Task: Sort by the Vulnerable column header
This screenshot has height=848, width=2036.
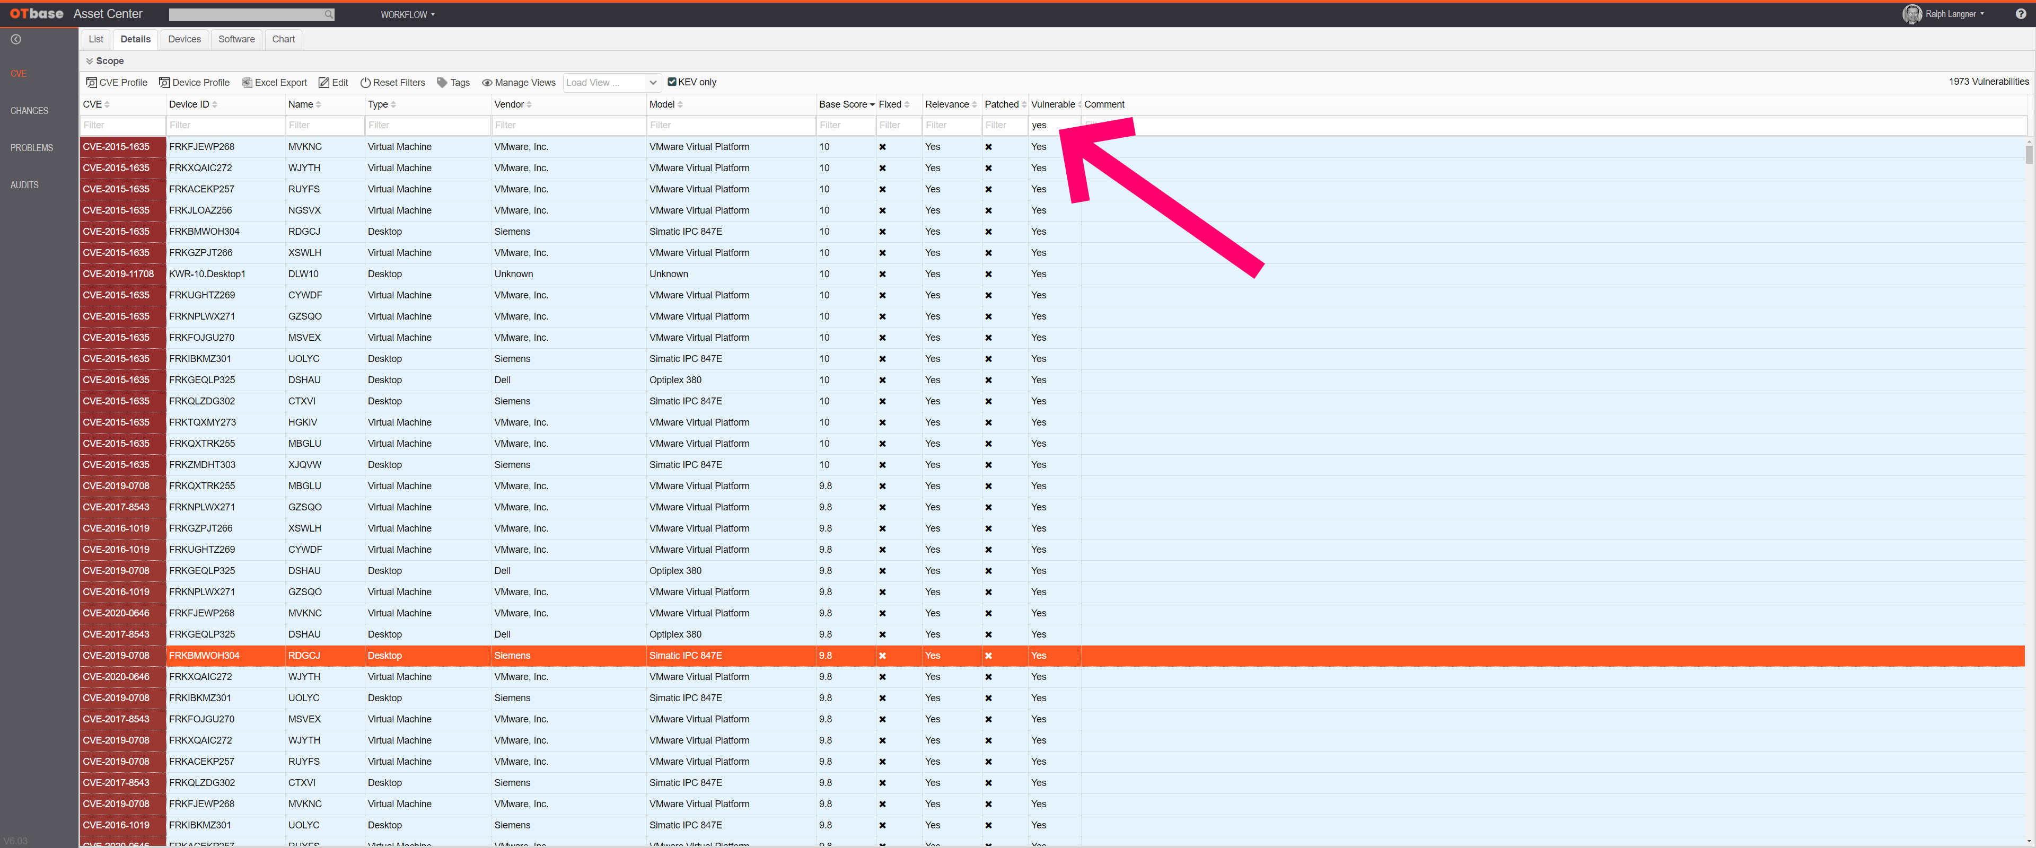Action: tap(1056, 105)
